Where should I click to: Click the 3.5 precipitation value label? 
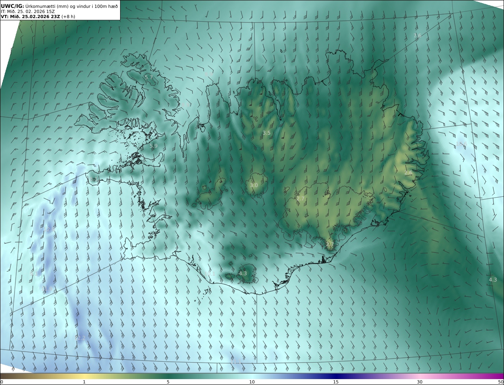point(267,133)
